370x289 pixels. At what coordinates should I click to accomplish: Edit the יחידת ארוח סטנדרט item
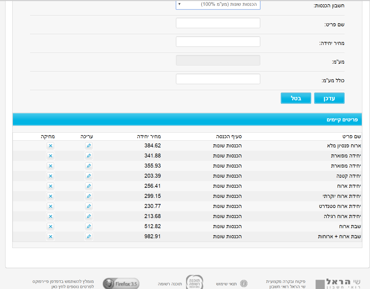click(x=89, y=206)
